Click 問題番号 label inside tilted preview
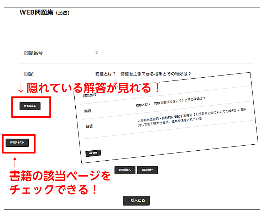 pos(89,95)
